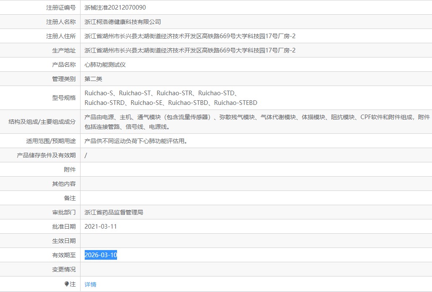Click the 管理类别 label
This screenshot has height=292, width=432.
(64, 79)
